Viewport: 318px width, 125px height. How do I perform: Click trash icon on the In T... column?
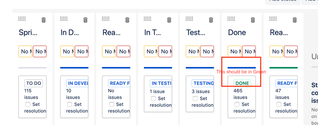click(x=169, y=20)
